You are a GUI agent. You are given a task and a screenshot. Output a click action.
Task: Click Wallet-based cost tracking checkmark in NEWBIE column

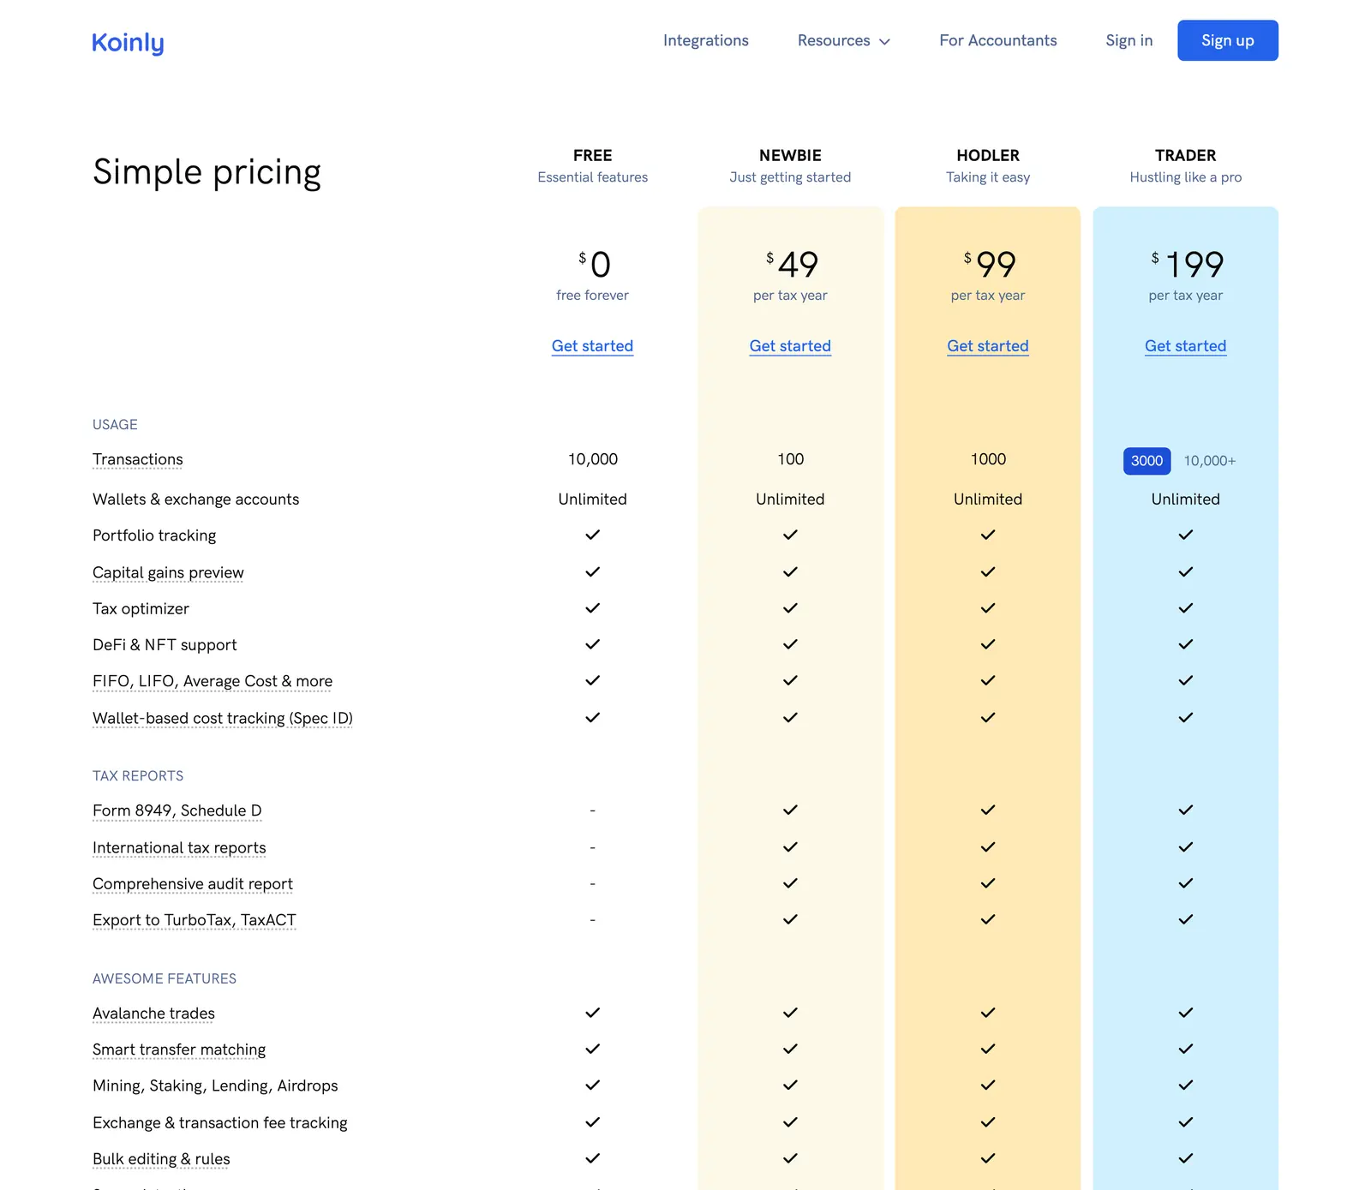coord(790,717)
